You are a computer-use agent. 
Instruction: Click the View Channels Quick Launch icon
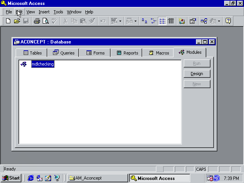[57, 178]
